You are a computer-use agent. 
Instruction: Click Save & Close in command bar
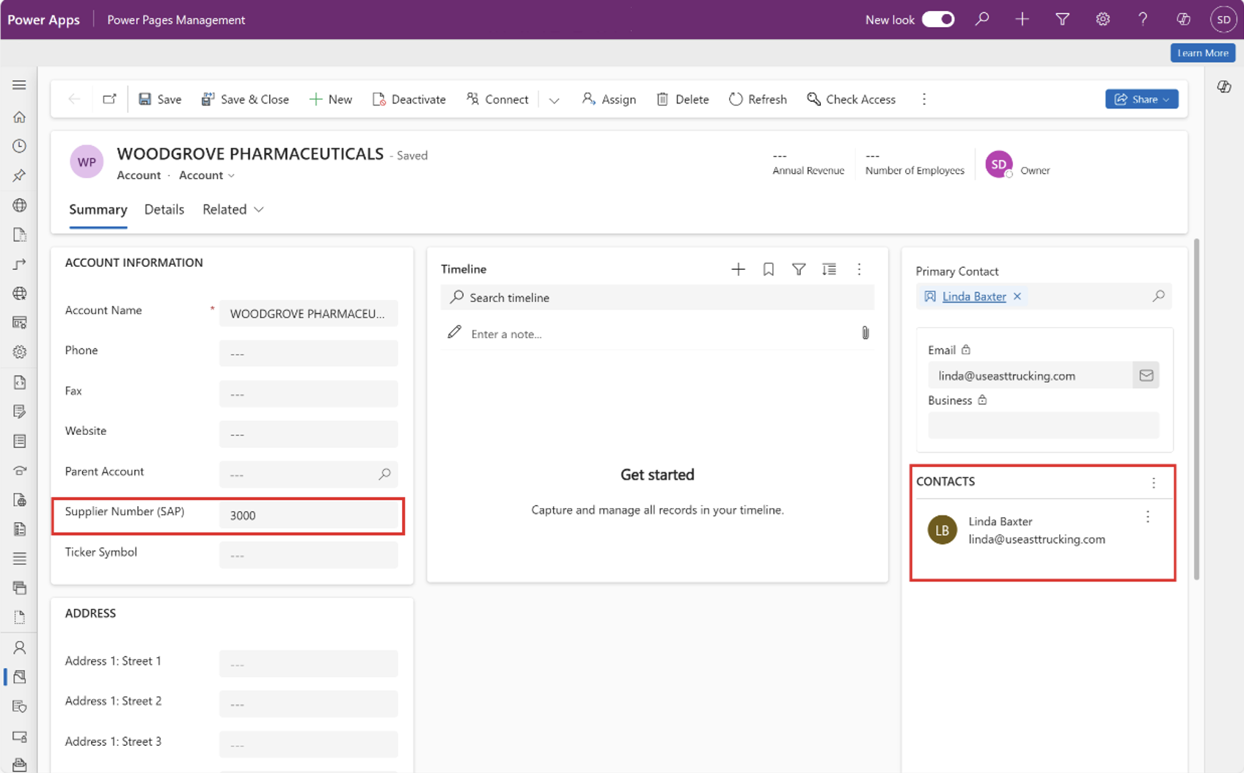coord(245,100)
